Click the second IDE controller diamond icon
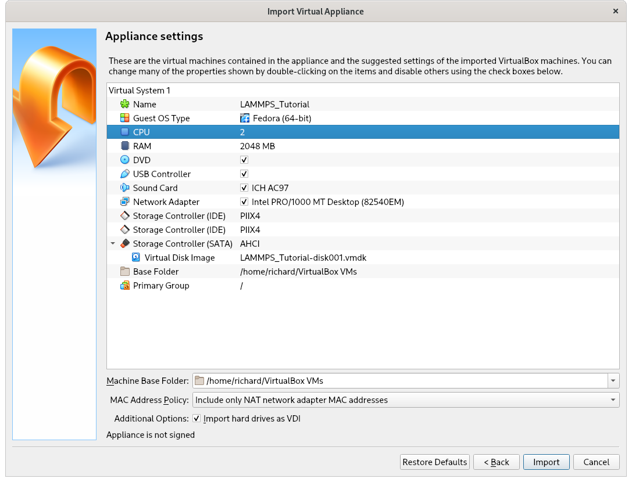This screenshot has width=632, height=482. [x=125, y=229]
